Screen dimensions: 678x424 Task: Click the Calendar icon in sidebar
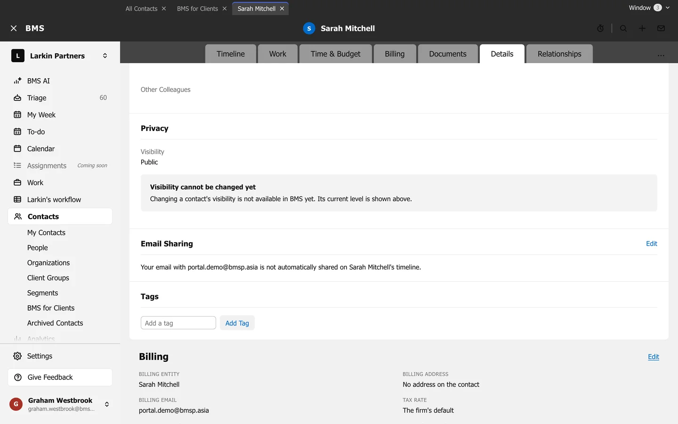pos(17,149)
